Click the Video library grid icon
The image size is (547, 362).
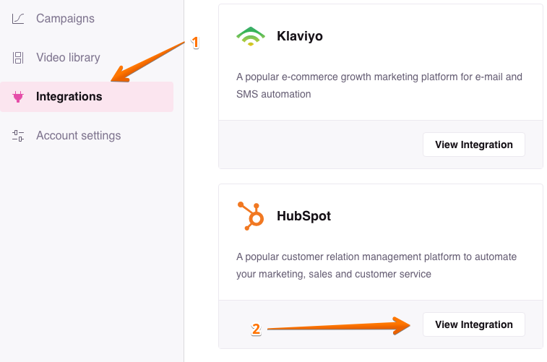pos(18,58)
